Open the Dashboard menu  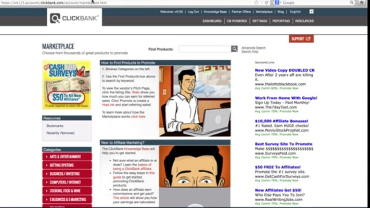[212, 21]
